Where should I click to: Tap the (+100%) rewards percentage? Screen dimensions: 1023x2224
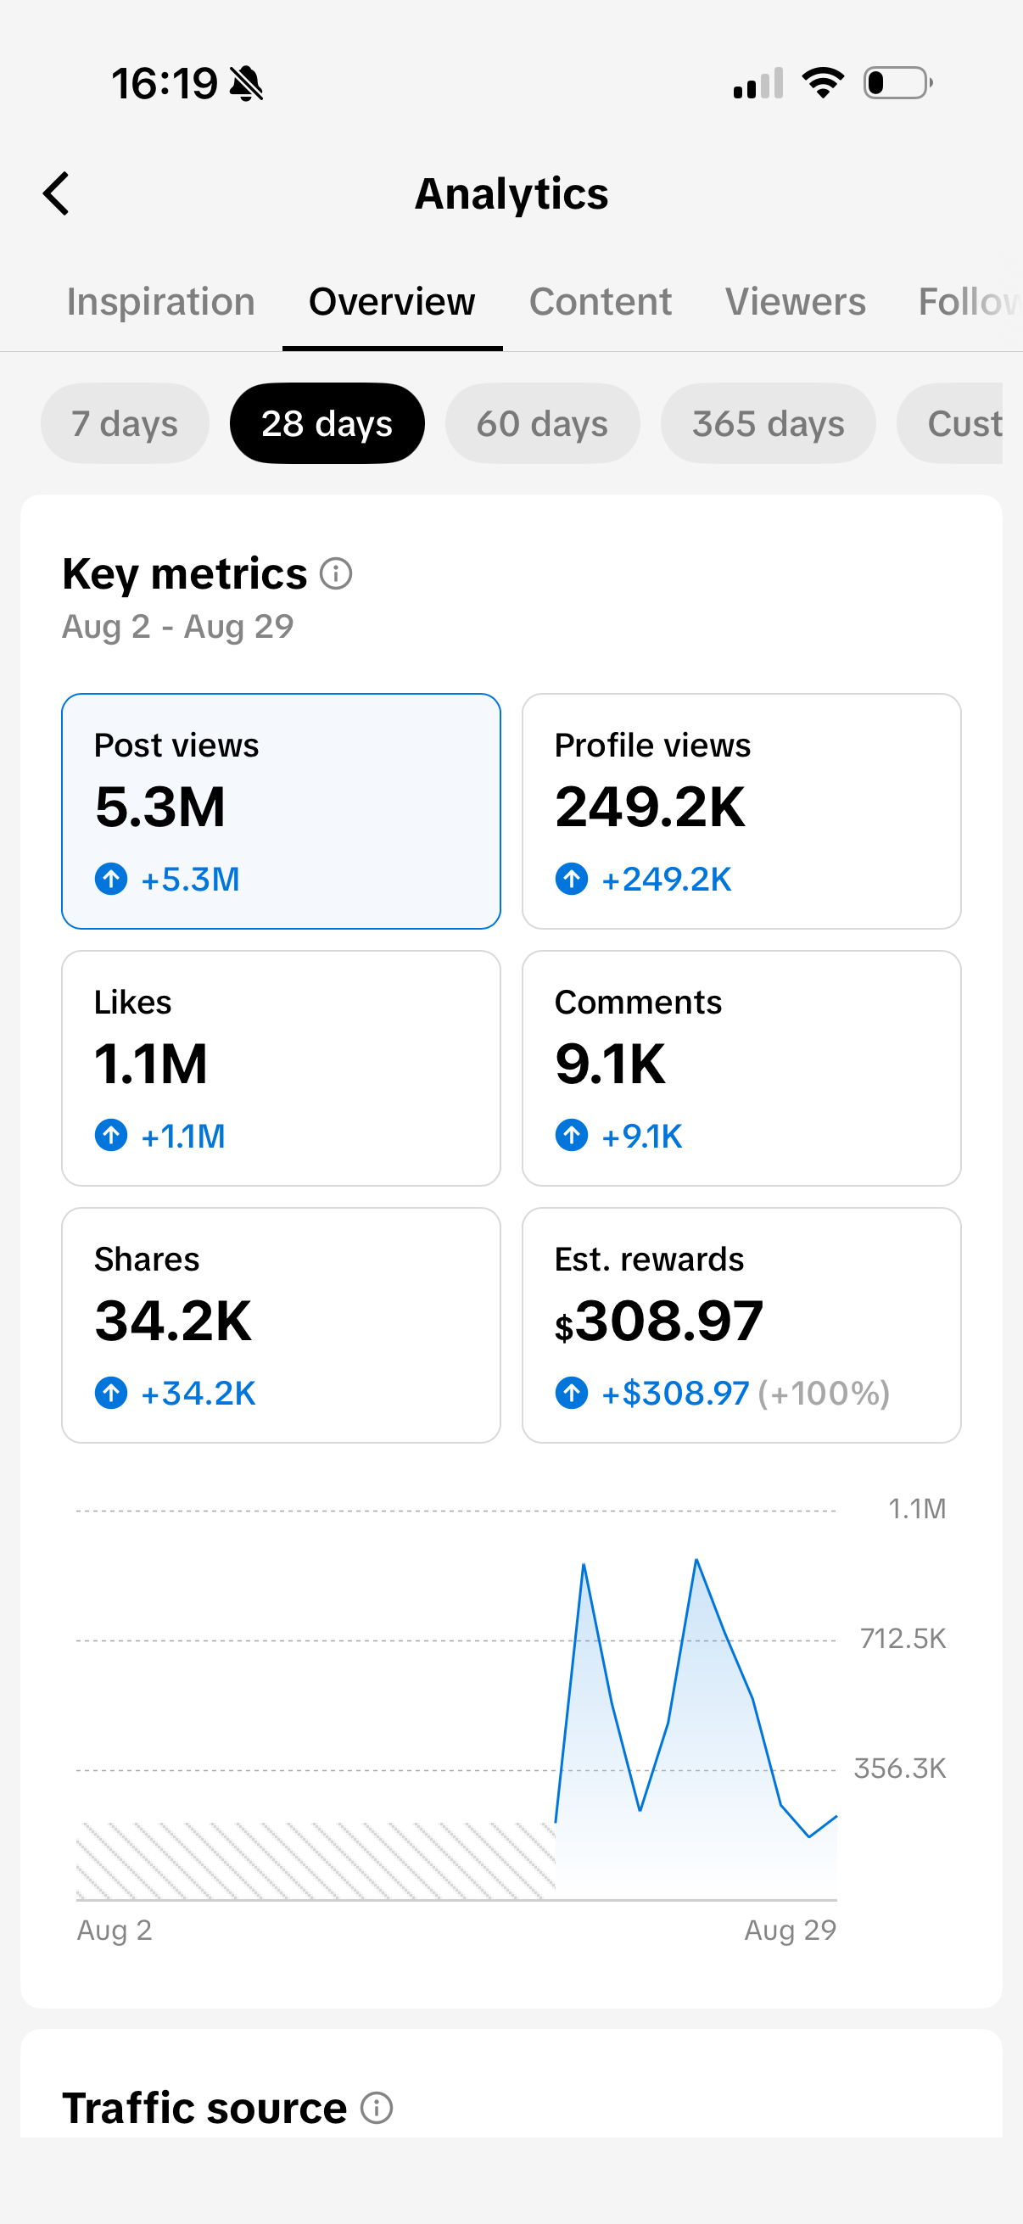click(x=824, y=1393)
